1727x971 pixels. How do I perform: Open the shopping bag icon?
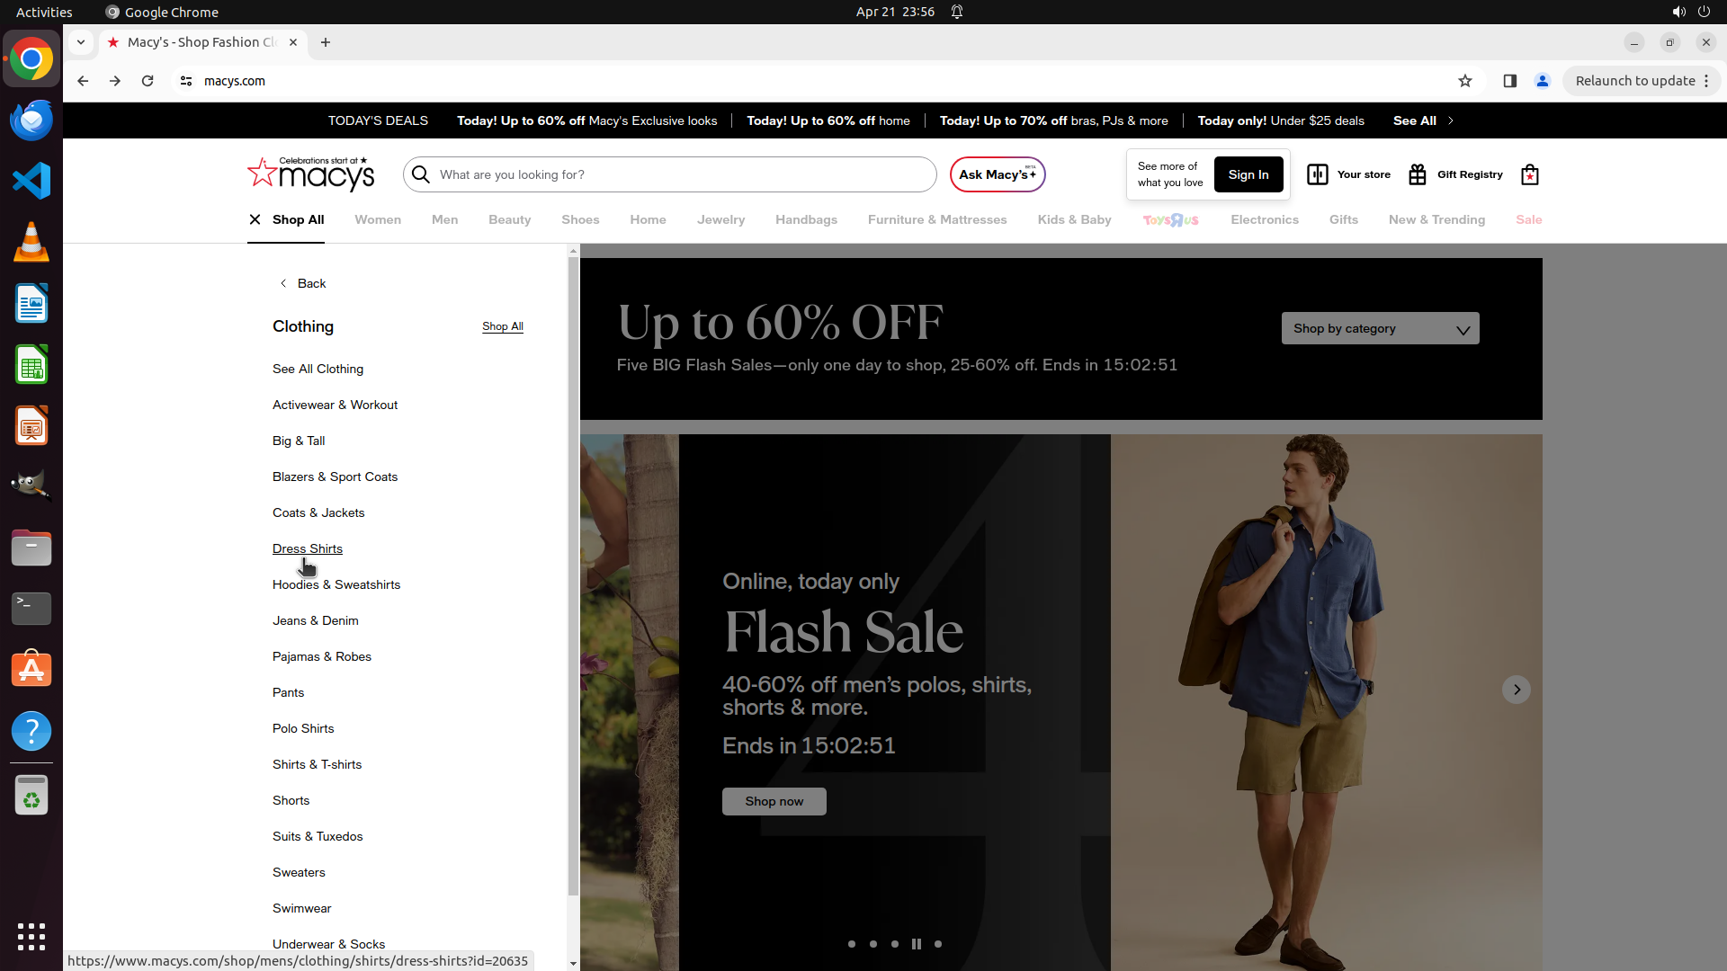click(1529, 174)
